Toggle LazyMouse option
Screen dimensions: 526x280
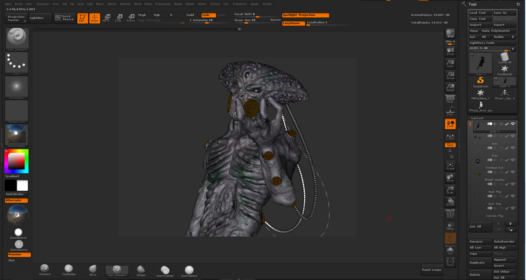(x=294, y=23)
